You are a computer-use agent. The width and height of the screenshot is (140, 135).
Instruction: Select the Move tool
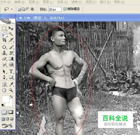11,28
